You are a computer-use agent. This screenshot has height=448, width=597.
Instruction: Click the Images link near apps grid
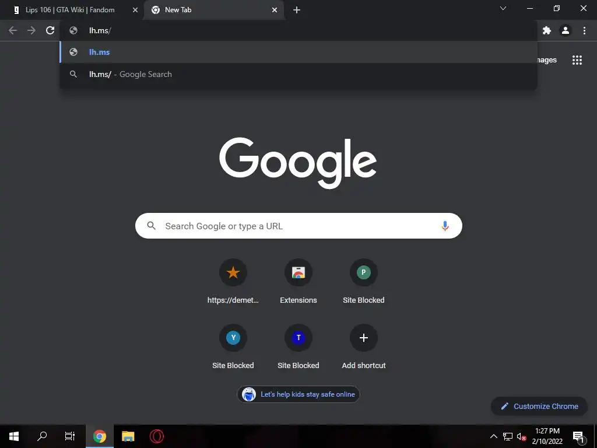point(547,60)
